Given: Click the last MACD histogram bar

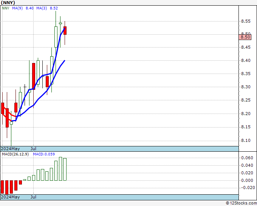Looking at the screenshot, I should (x=65, y=169).
